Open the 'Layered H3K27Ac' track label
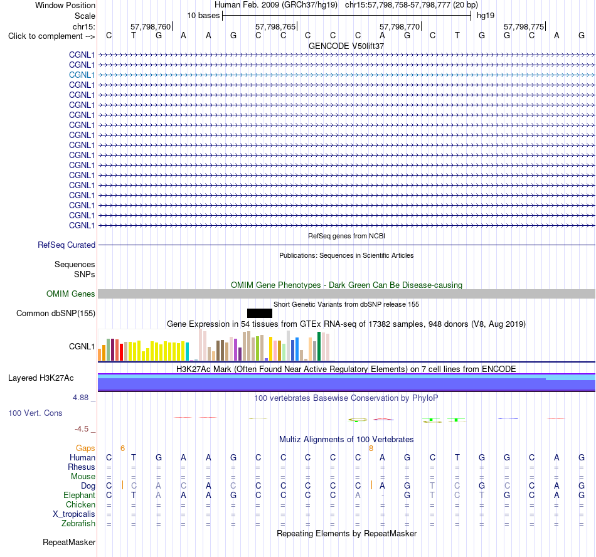This screenshot has height=557, width=596. [x=41, y=378]
